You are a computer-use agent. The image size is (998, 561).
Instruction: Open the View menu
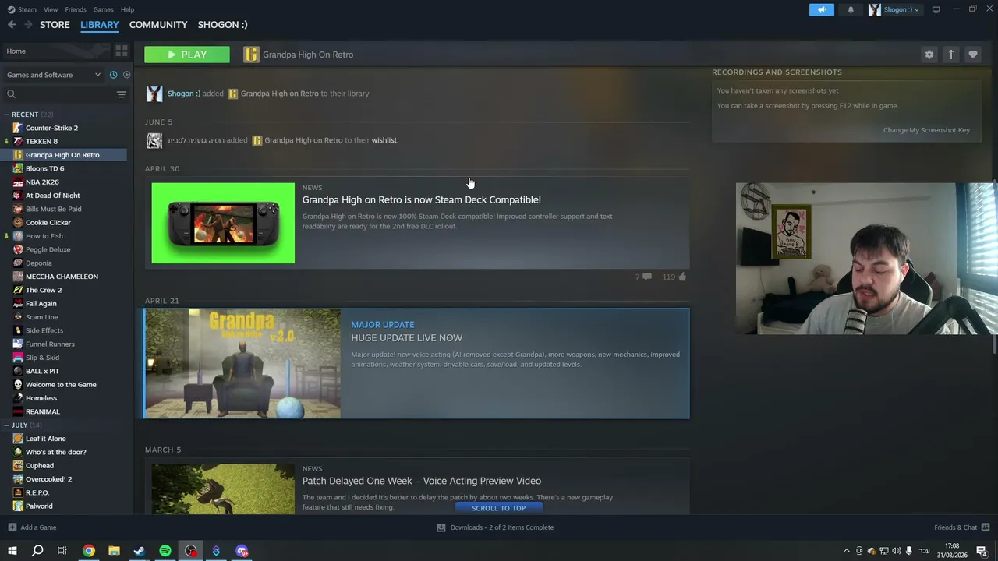point(51,9)
